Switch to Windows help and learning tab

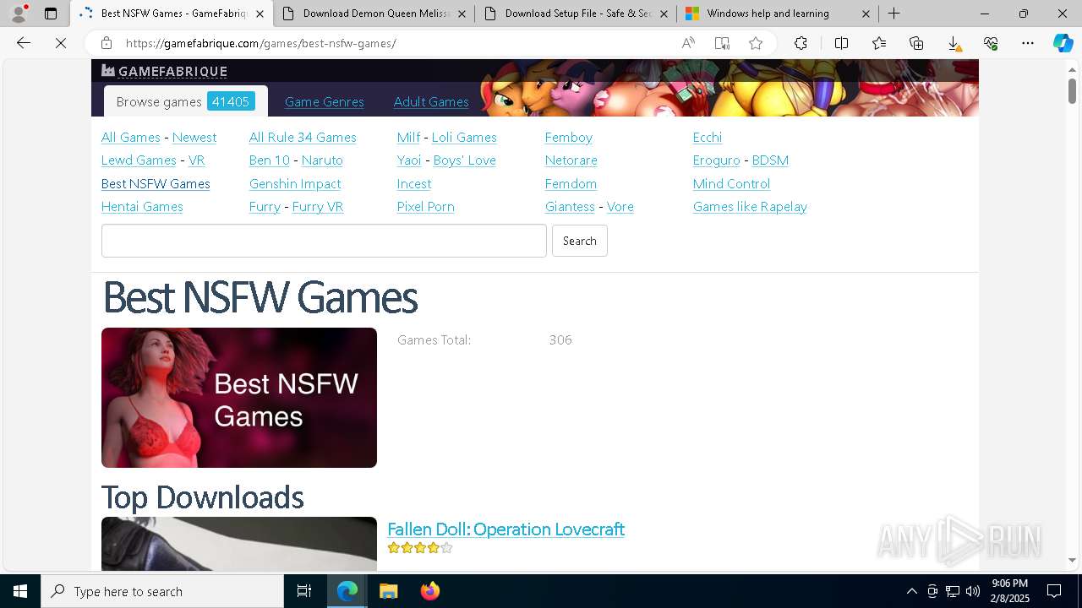coord(778,14)
